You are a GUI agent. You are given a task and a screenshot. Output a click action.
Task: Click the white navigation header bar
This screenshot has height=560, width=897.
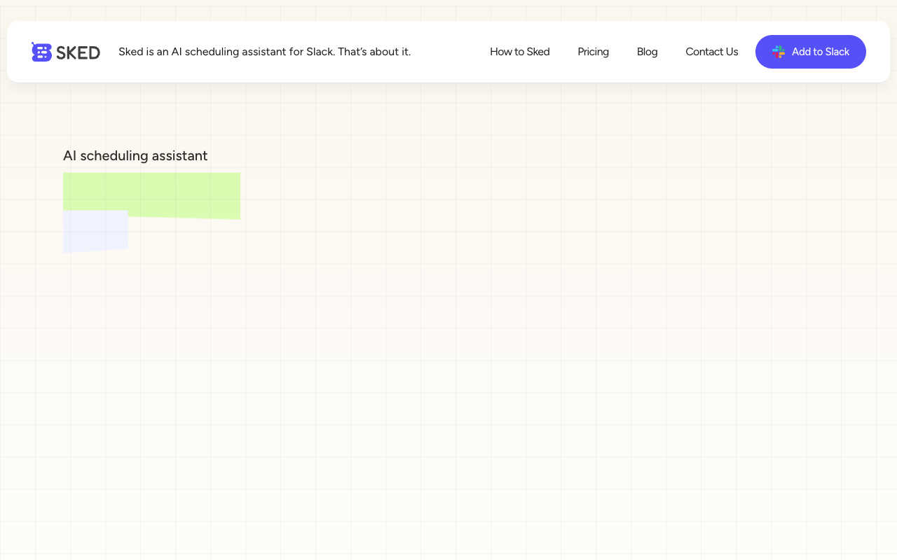pyautogui.click(x=448, y=52)
